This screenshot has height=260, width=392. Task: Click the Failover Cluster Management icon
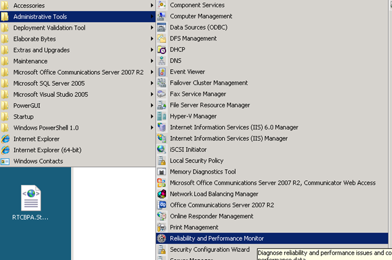162,83
